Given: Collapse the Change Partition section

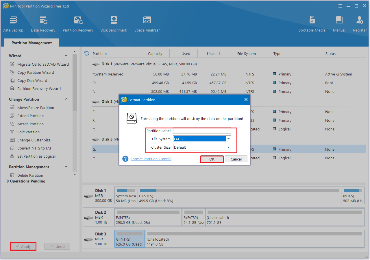Looking at the screenshot, I should pos(66,99).
